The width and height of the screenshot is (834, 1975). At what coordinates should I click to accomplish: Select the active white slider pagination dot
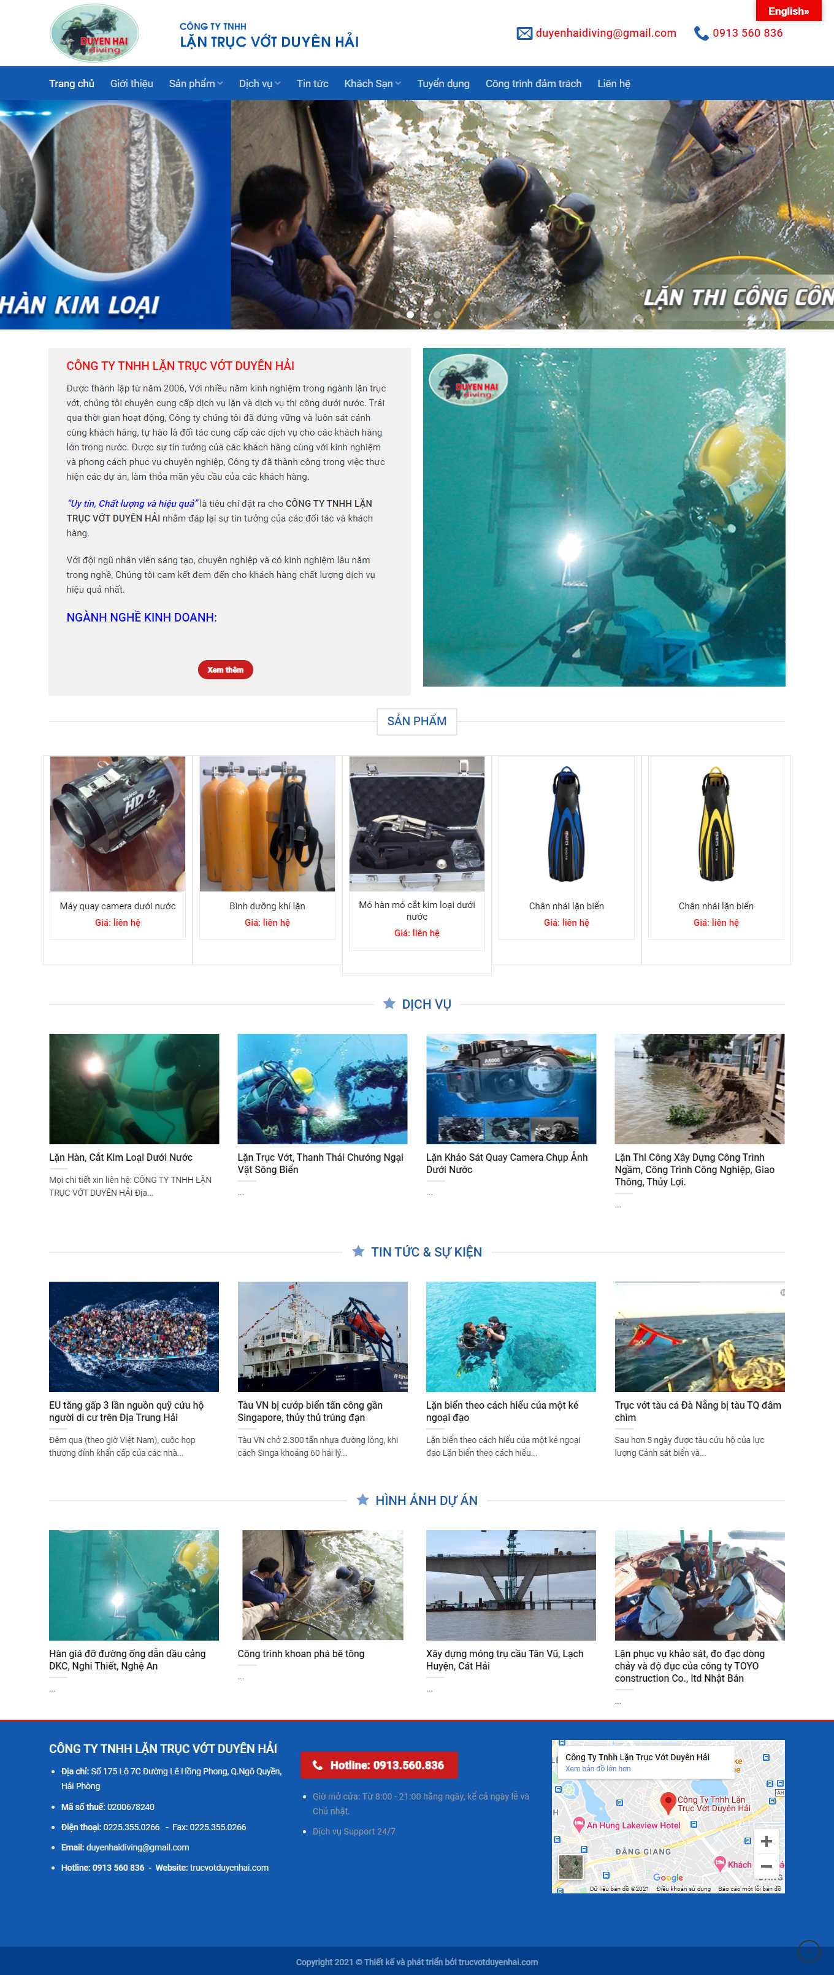[410, 314]
